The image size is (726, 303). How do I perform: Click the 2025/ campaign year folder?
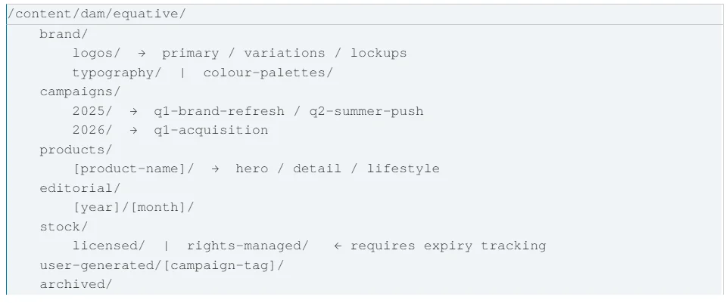(x=92, y=111)
